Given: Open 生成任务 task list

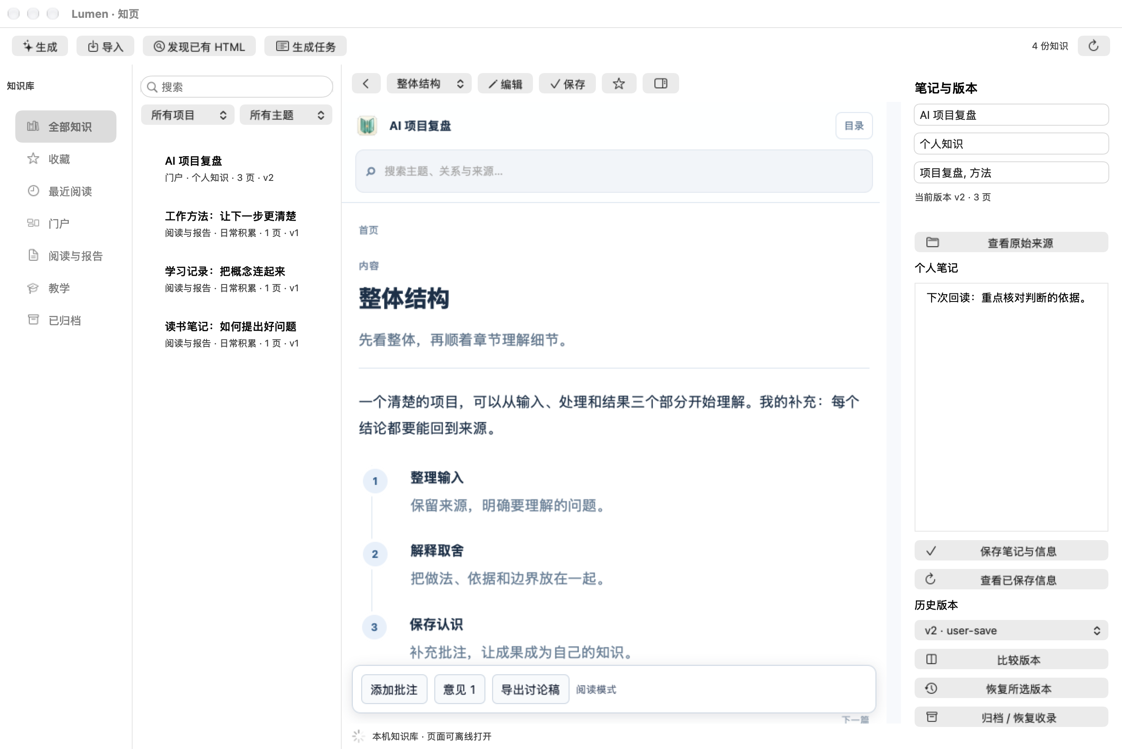Looking at the screenshot, I should tap(306, 46).
